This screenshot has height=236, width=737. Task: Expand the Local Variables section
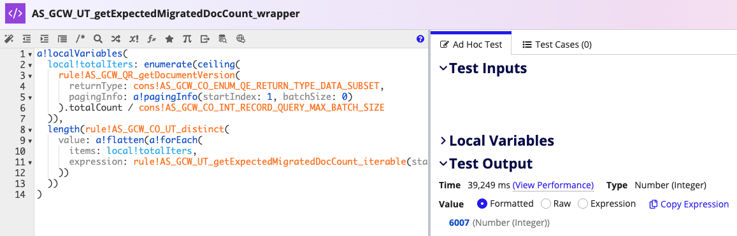[443, 141]
